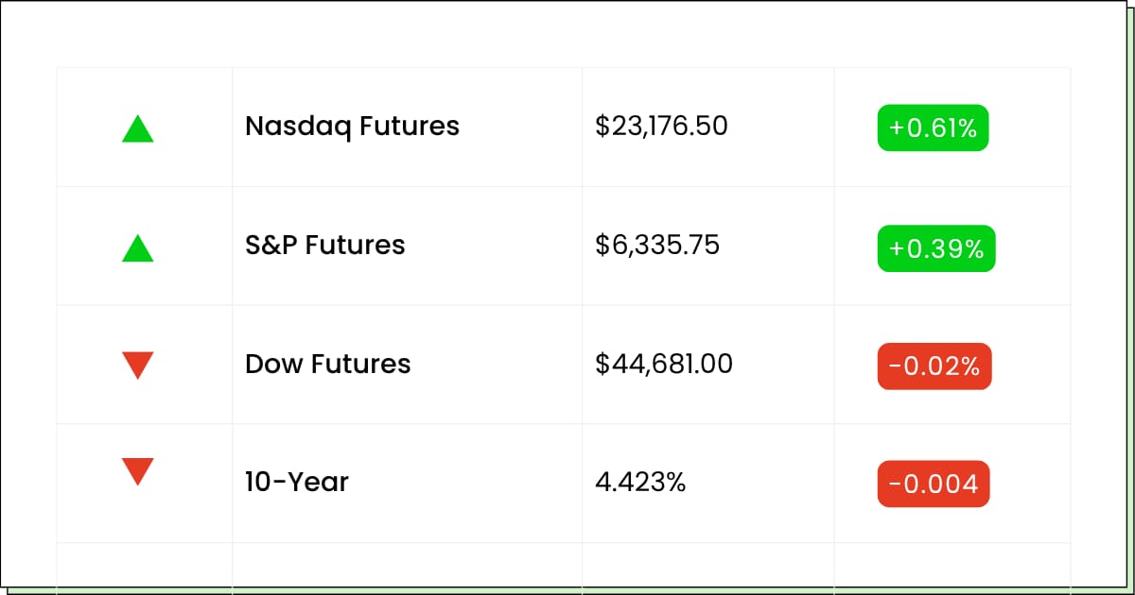Click the red -0.004 change badge
The image size is (1135, 595).
click(x=934, y=484)
